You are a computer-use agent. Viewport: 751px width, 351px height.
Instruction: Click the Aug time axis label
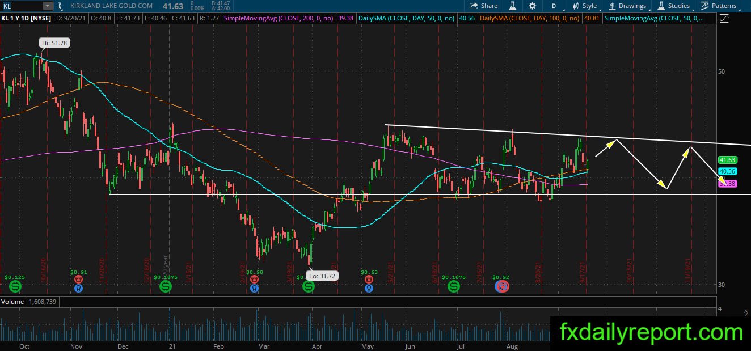point(512,345)
